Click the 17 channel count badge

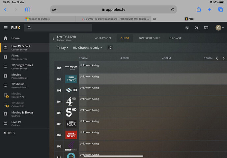[110, 48]
